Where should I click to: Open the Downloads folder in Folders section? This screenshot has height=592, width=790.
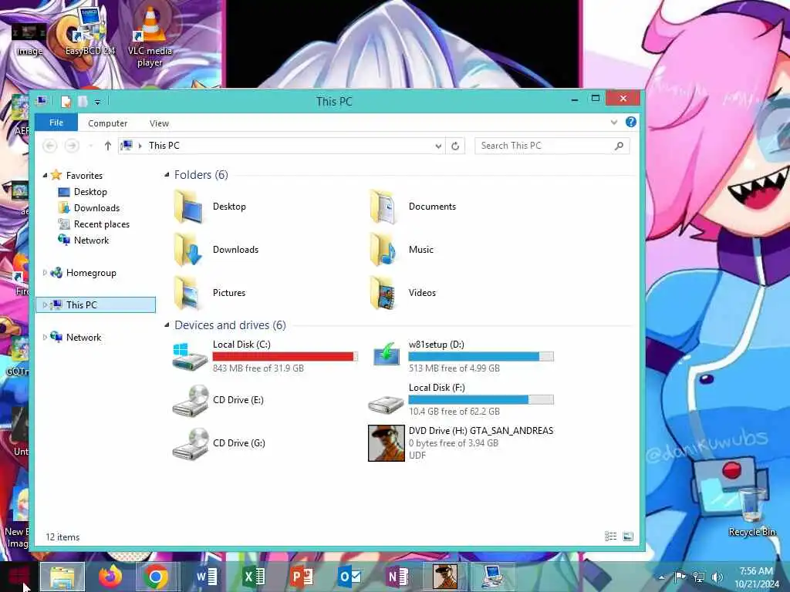(188, 250)
